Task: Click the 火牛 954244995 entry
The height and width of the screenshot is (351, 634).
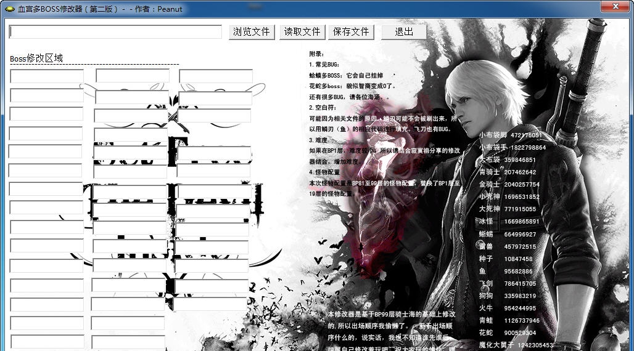Action: 508,308
